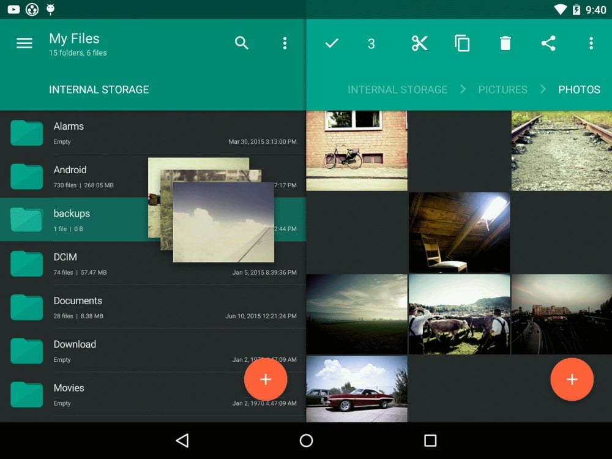Viewport: 612px width, 459px height.
Task: Open the hamburger navigation menu
Action: [24, 43]
